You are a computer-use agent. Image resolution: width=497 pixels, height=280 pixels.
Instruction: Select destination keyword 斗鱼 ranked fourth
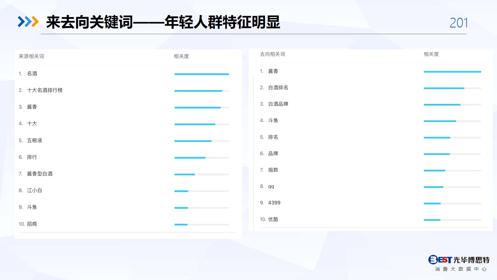[x=273, y=121]
